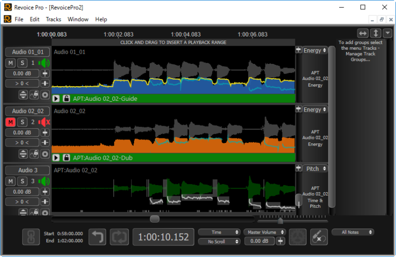Viewport: 396px width, 257px height.
Task: Unmute the Audio 02_02 track
Action: [11, 122]
